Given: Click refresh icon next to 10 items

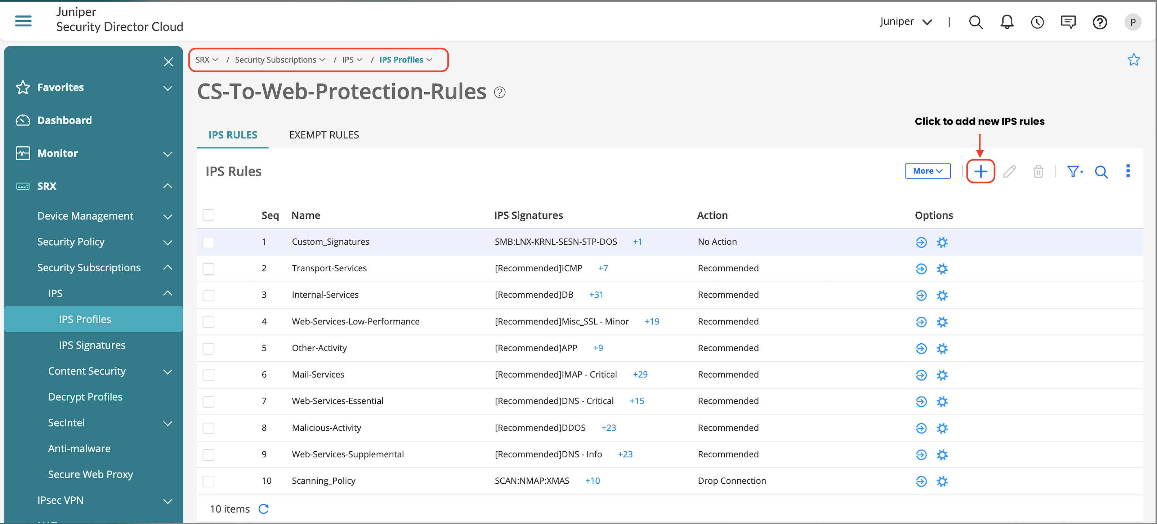Looking at the screenshot, I should [264, 508].
